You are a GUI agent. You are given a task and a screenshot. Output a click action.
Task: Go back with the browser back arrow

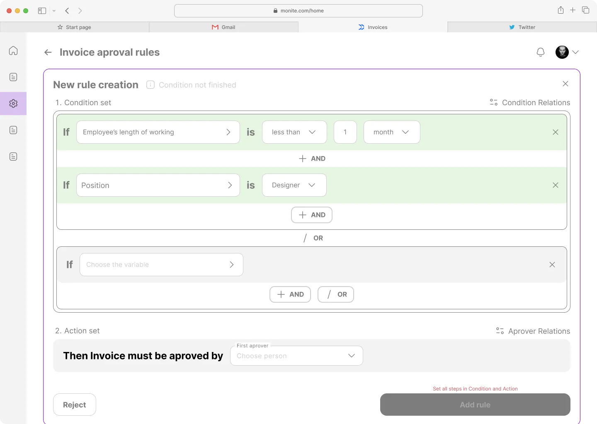coord(67,11)
